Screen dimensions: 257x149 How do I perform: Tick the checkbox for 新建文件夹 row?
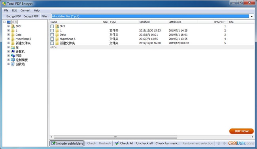[52, 43]
